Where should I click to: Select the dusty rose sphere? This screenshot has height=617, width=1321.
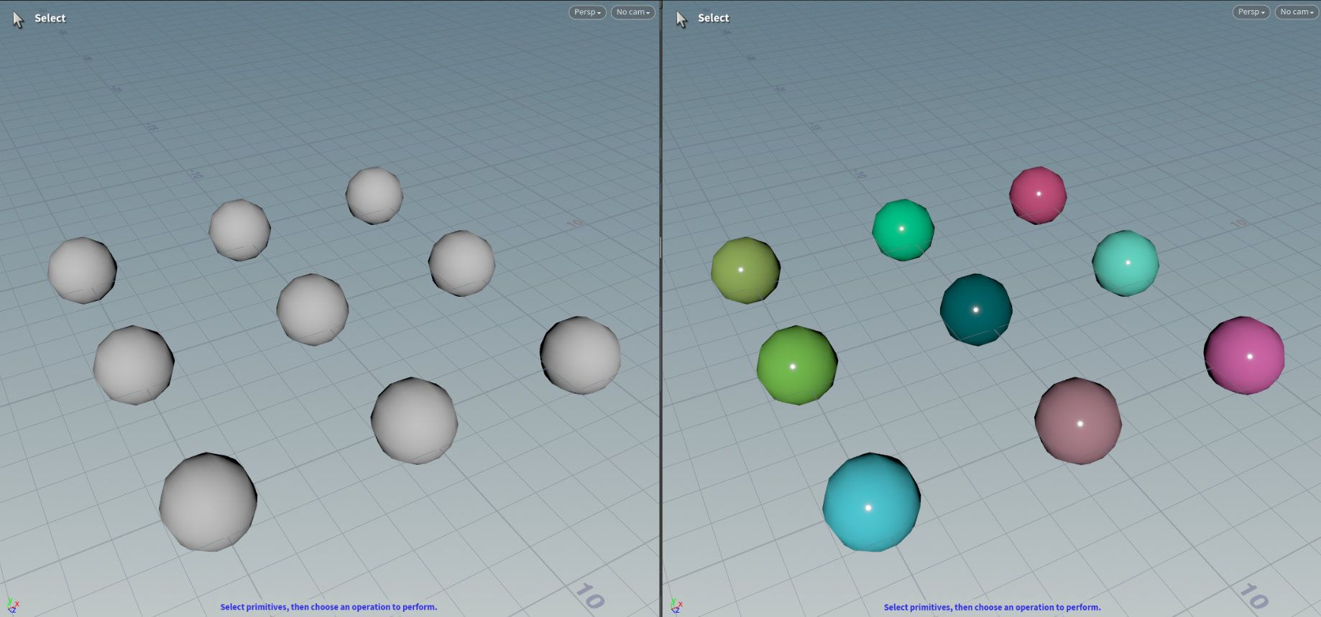(x=1077, y=421)
